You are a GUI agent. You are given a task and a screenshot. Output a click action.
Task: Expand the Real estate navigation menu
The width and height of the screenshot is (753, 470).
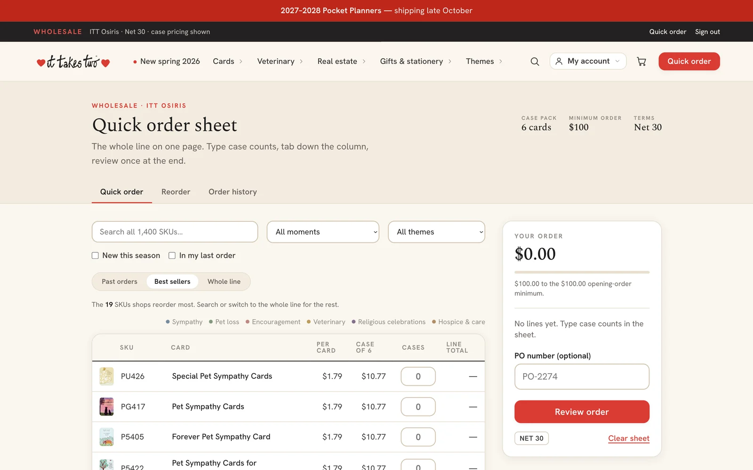coord(342,62)
